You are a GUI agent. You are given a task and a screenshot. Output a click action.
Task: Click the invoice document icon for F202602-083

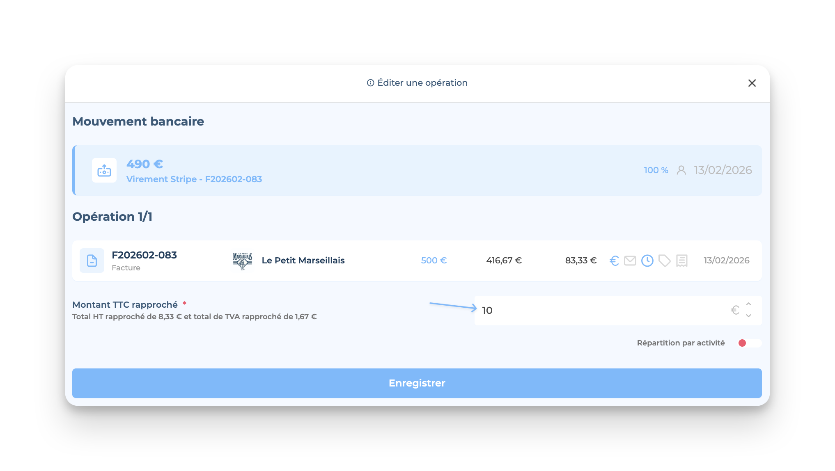pos(92,261)
